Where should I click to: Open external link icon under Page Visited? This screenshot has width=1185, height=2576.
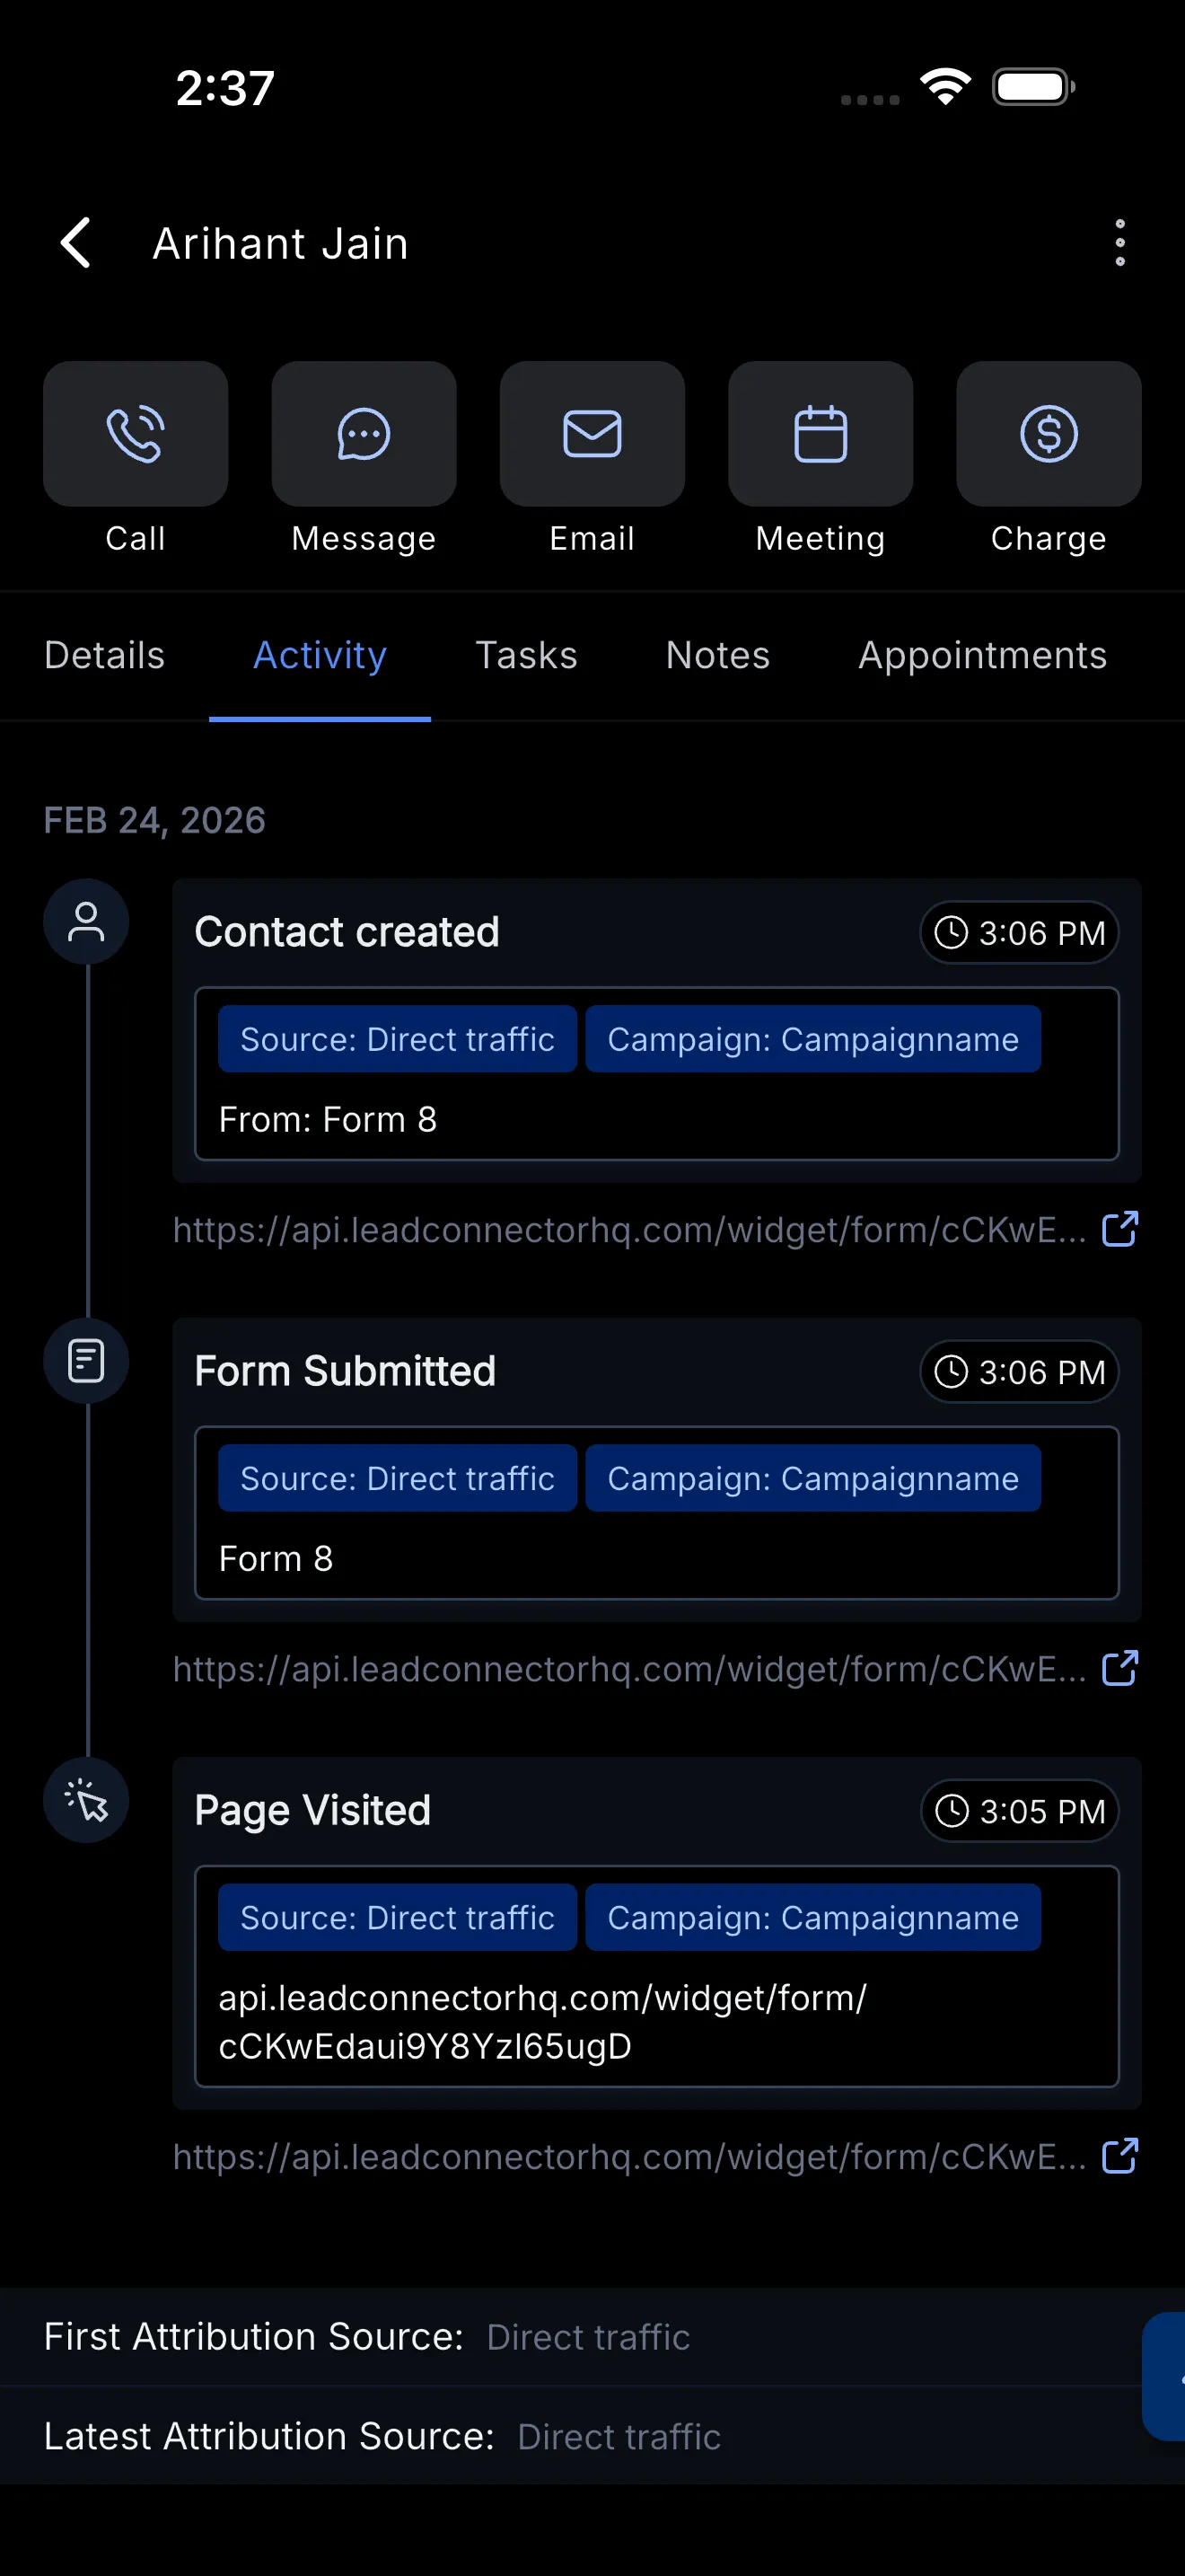pyautogui.click(x=1120, y=2156)
